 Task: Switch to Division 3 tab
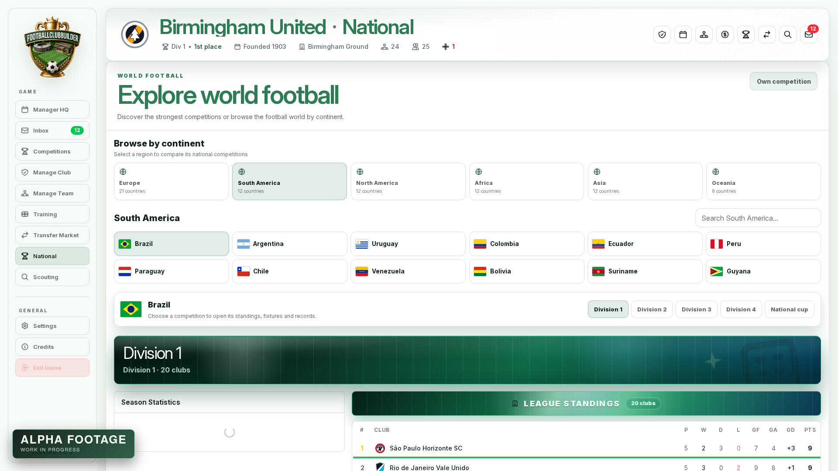[697, 309]
